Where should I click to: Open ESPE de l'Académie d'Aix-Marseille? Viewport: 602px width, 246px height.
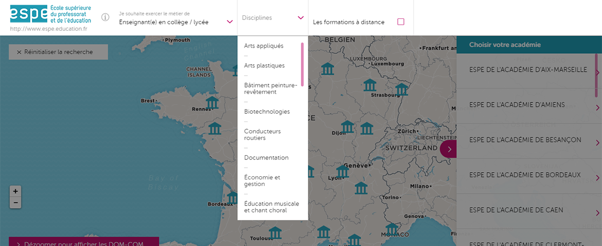[x=528, y=70]
